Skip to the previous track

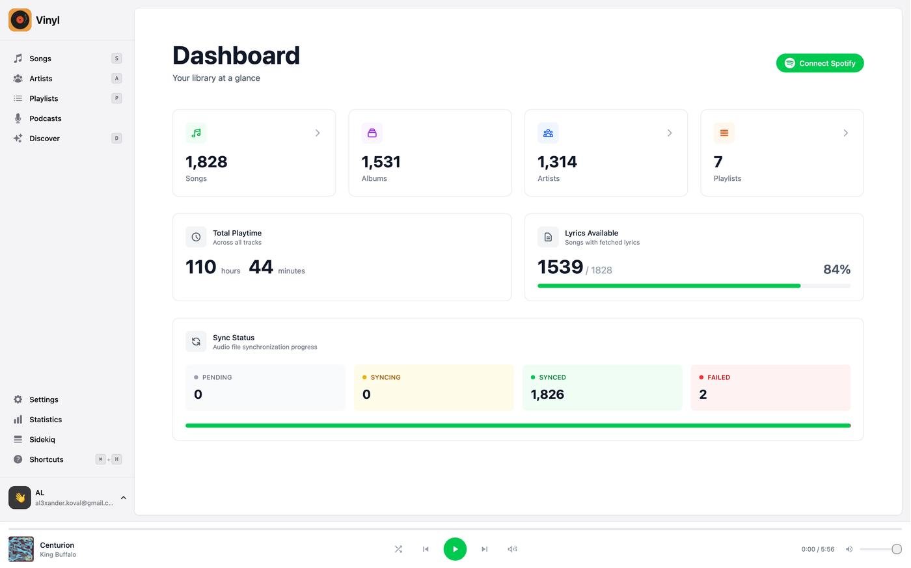click(x=426, y=549)
